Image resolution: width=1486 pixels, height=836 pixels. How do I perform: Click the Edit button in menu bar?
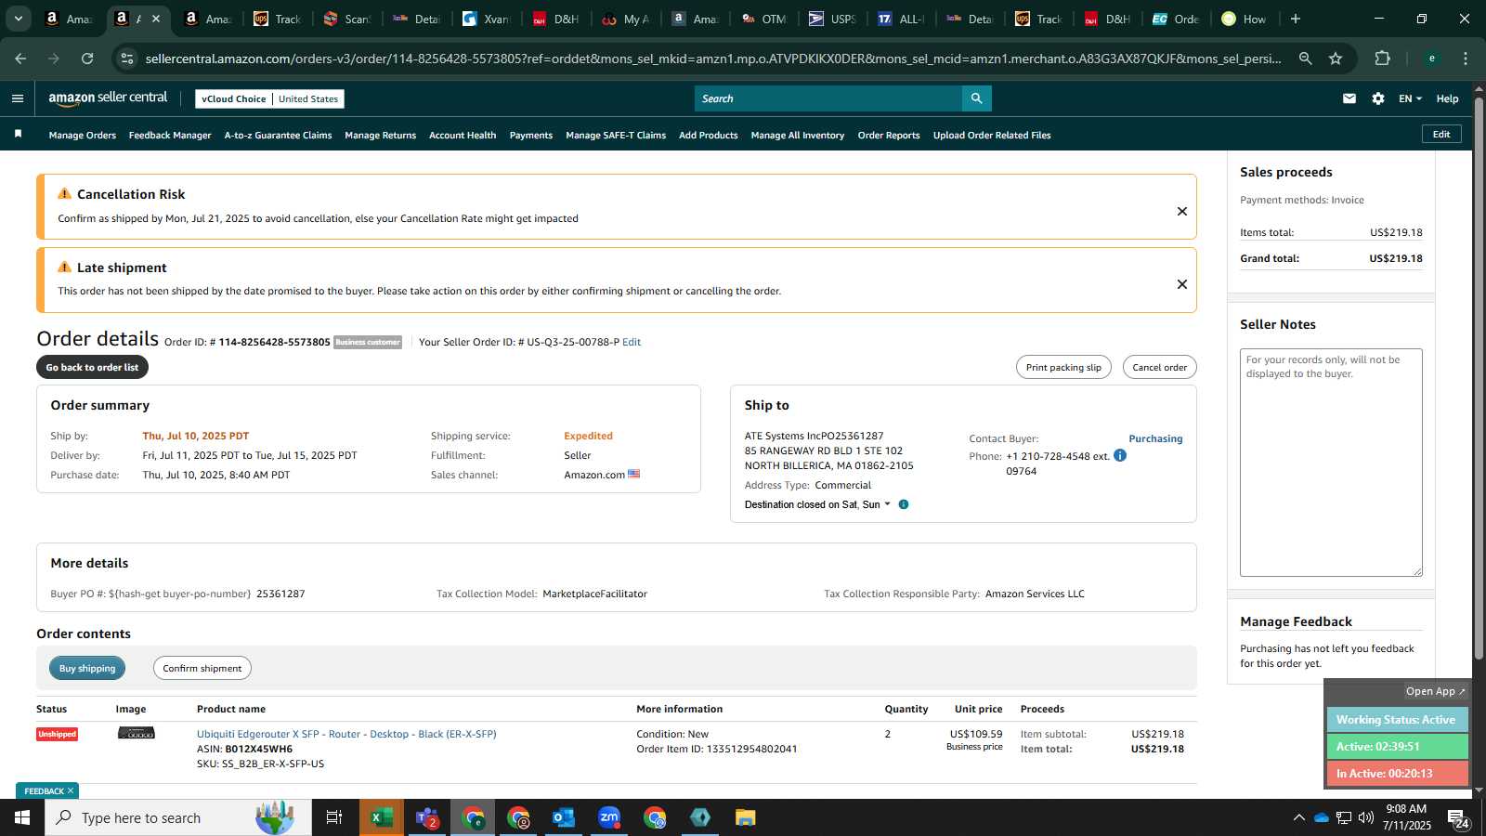[x=1441, y=134]
